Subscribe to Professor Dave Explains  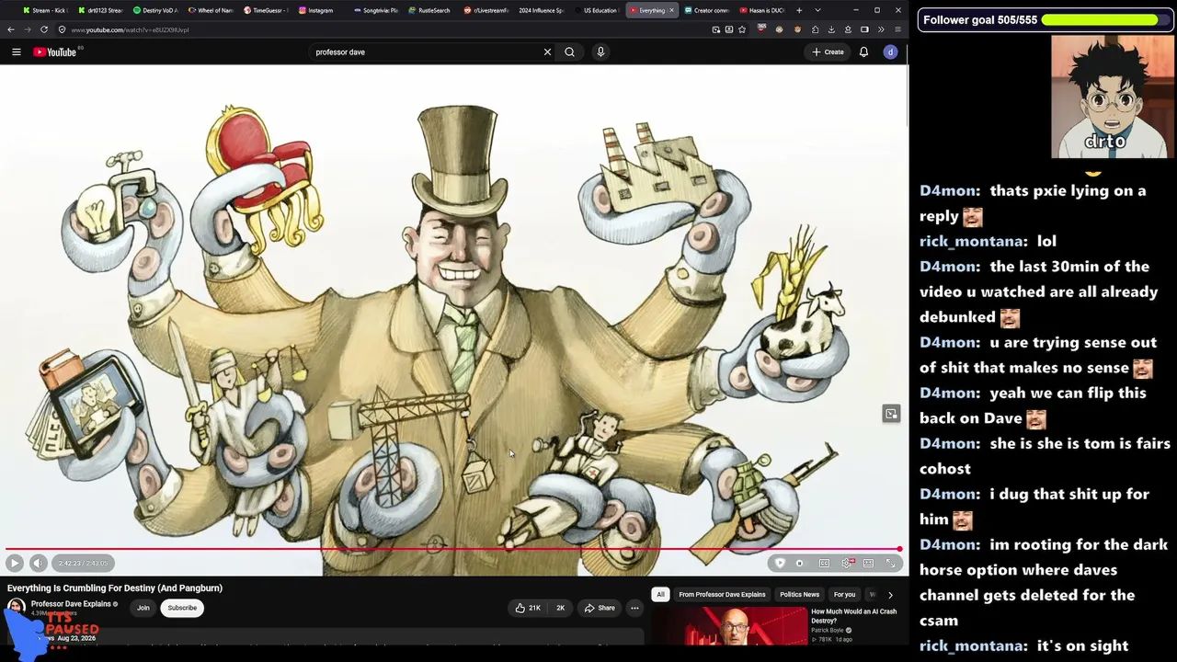(182, 608)
